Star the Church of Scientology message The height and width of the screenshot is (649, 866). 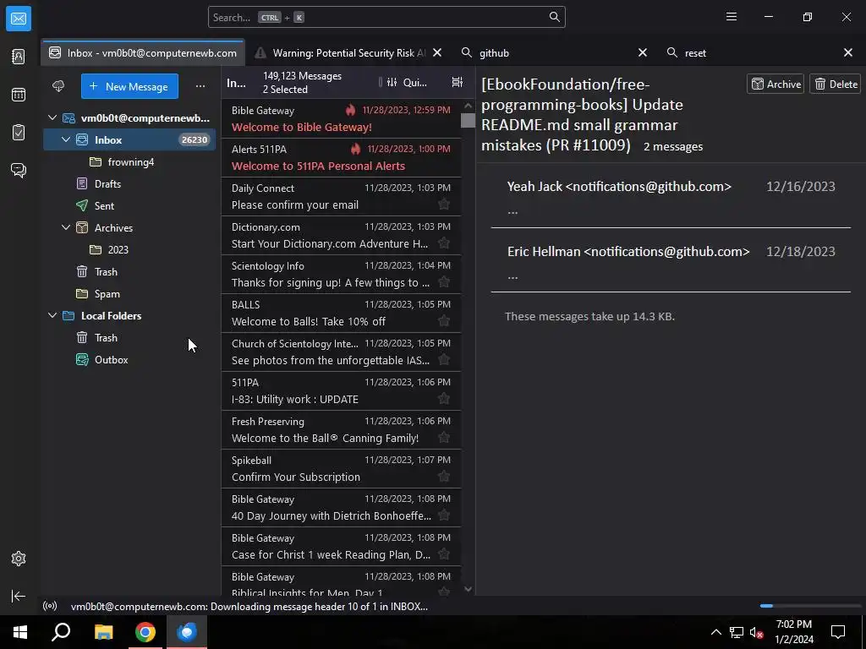pos(443,360)
